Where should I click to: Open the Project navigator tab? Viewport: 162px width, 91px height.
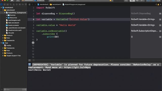point(2,5)
